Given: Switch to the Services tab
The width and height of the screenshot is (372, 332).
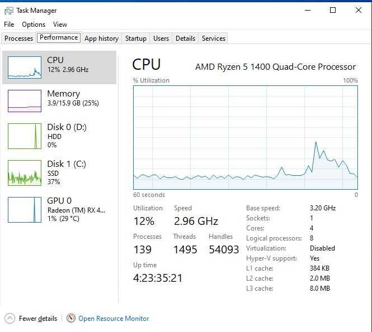Looking at the screenshot, I should click(214, 39).
